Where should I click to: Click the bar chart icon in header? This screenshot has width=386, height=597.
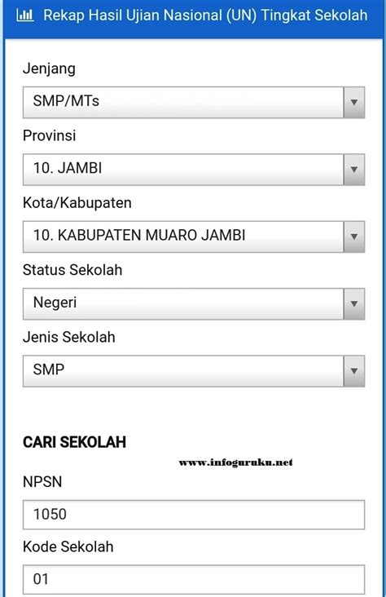tap(24, 15)
